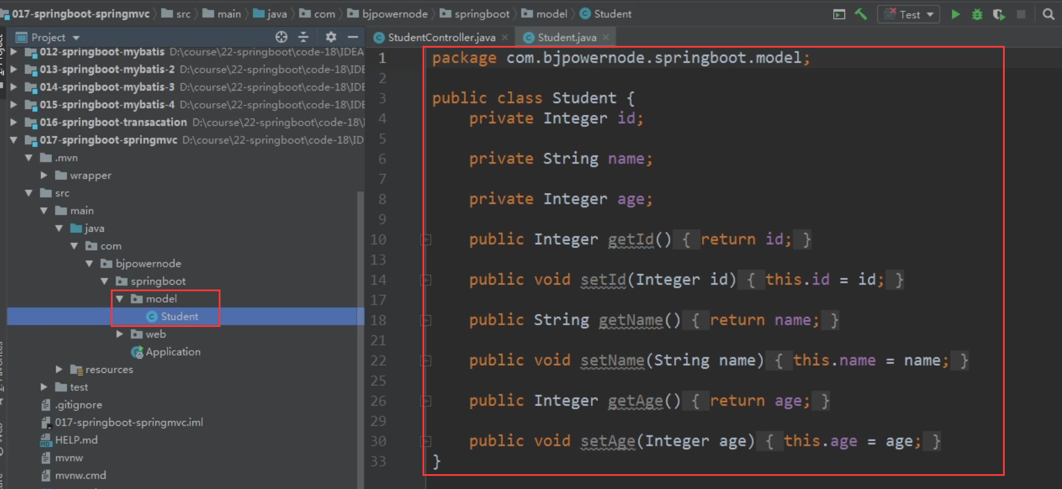Unfold the setAge method at line 30
Viewport: 1062px width, 489px height.
pos(426,441)
